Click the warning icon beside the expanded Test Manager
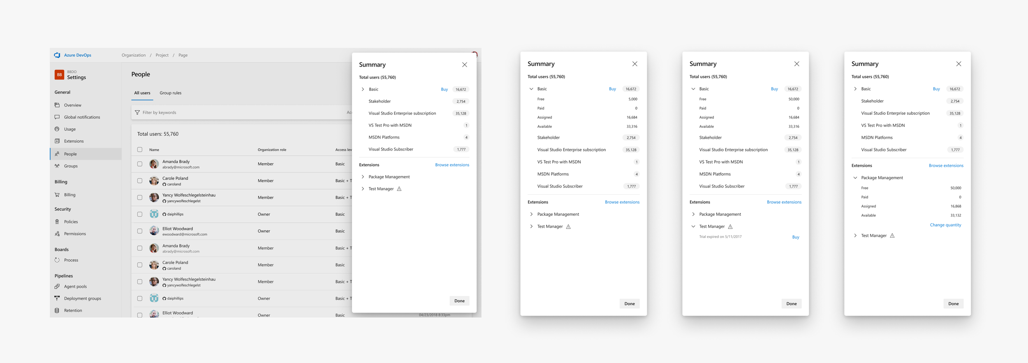Viewport: 1028px width, 363px height. coord(730,227)
